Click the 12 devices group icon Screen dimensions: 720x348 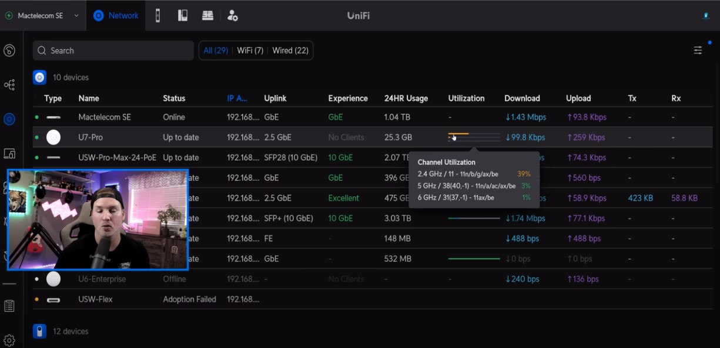[39, 332]
